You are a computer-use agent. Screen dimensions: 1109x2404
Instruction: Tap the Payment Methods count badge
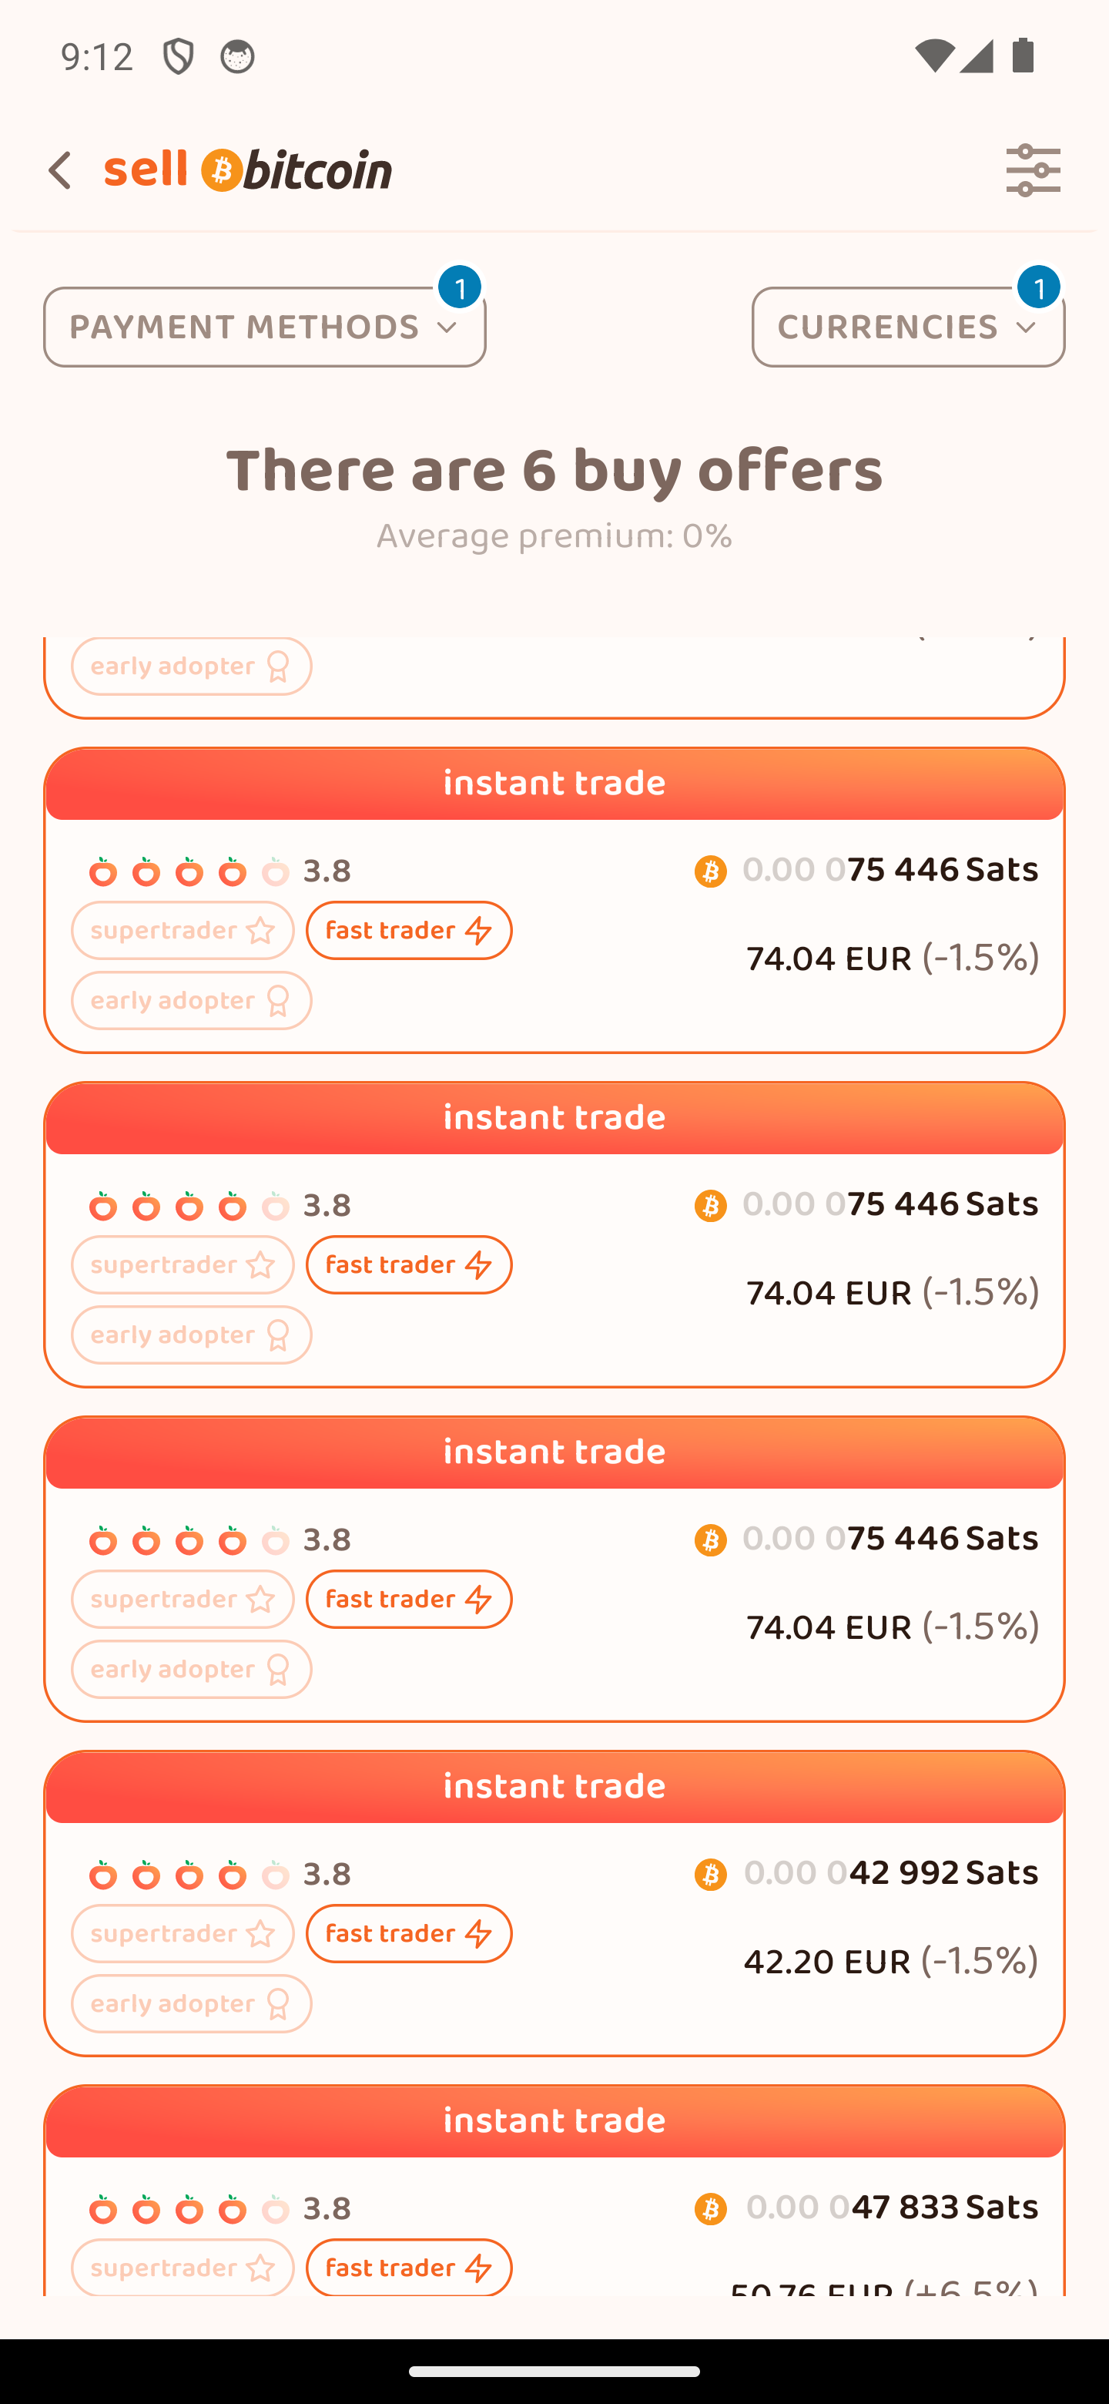tap(460, 287)
